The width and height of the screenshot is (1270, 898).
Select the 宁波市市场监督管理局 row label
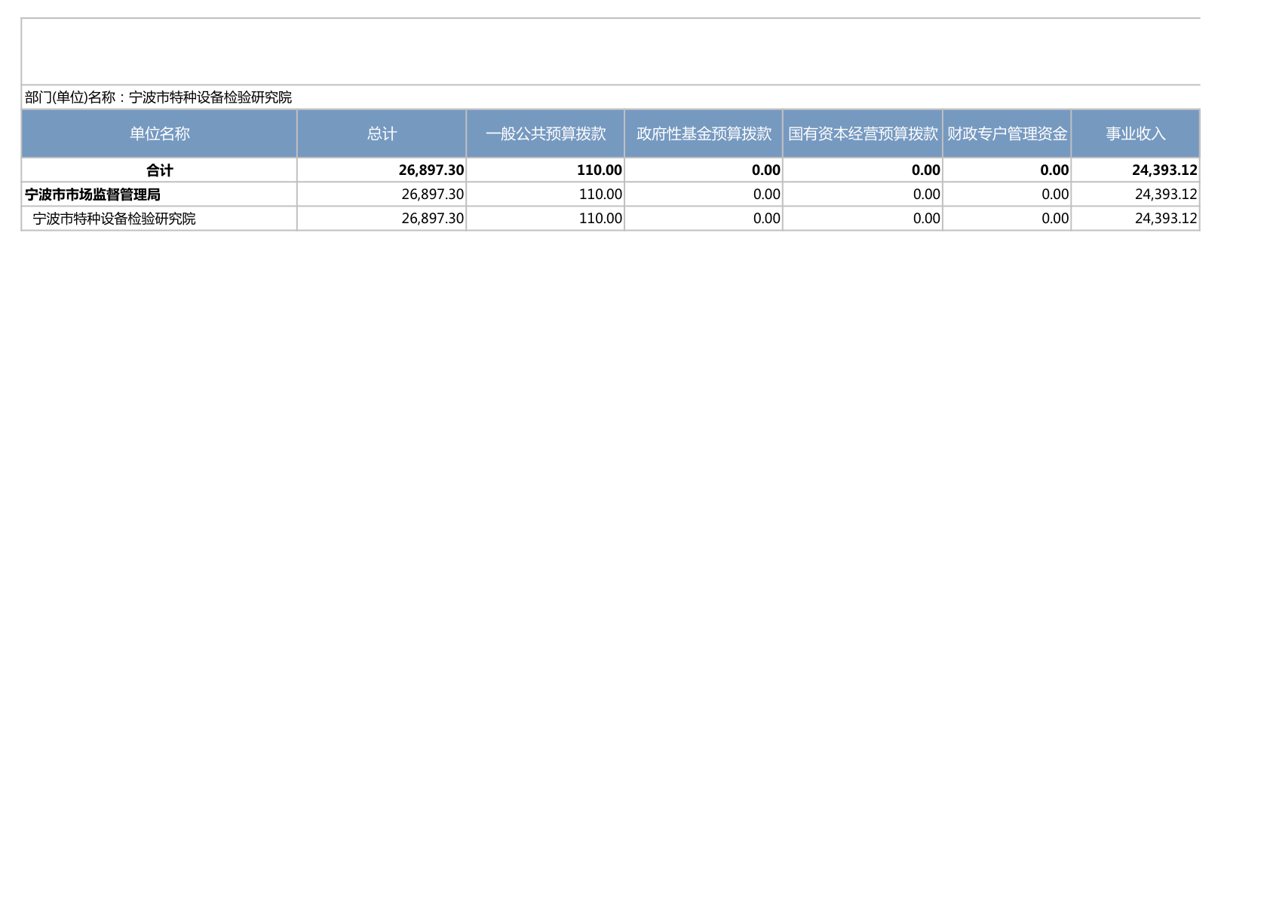pos(93,195)
